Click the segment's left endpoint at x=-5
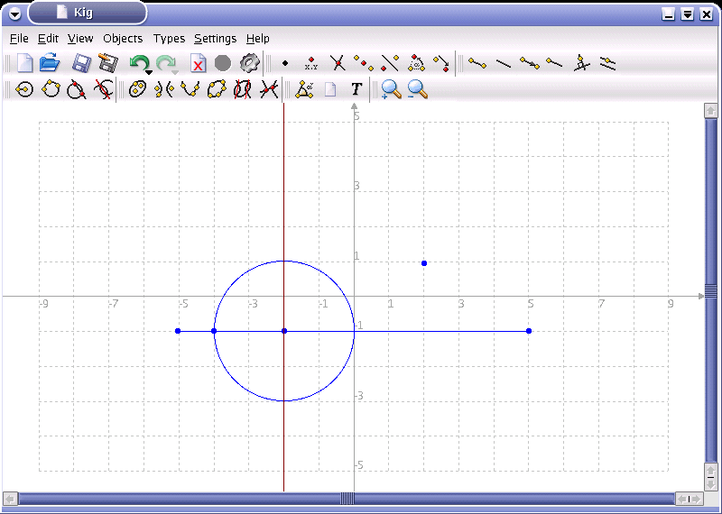 tap(178, 331)
